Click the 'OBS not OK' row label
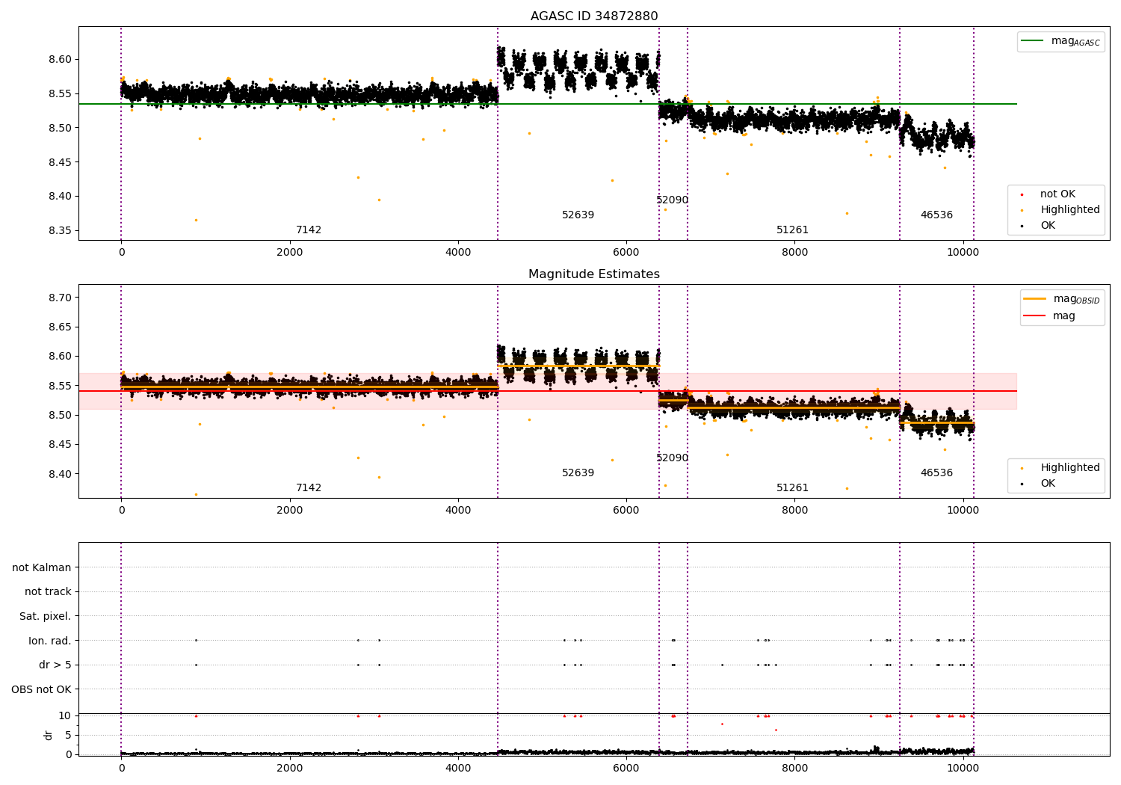 (41, 689)
